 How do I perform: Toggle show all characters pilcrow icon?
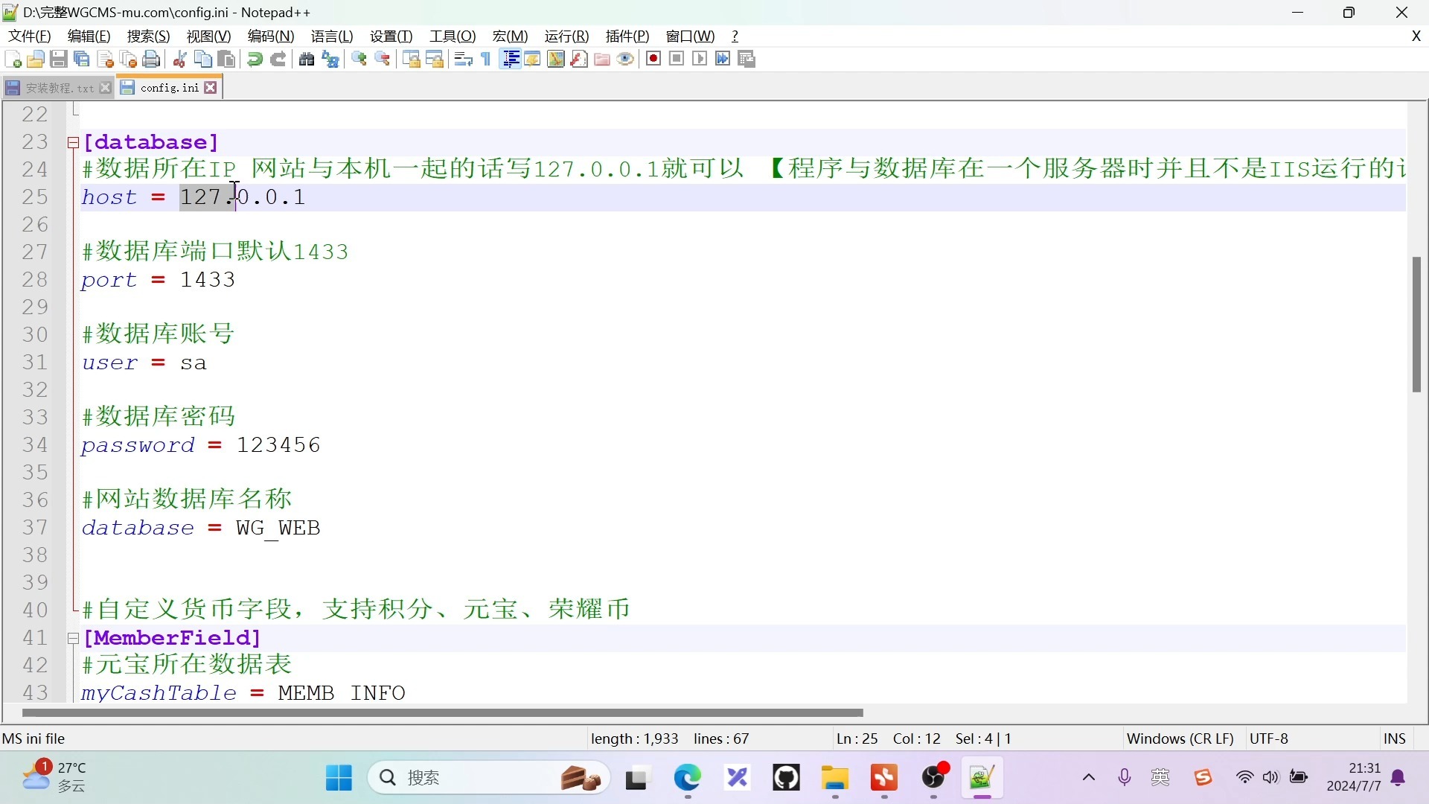tap(486, 60)
